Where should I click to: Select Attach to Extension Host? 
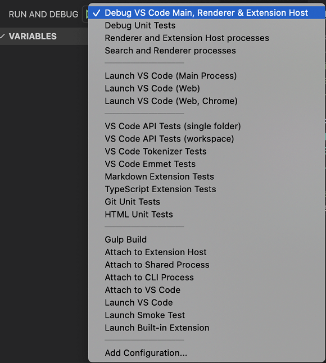[207, 252]
